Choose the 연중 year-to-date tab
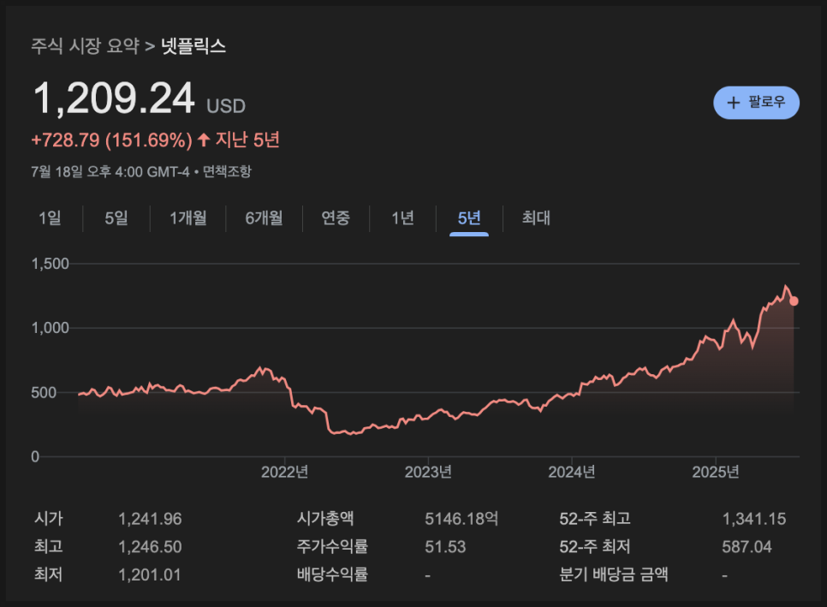The image size is (827, 607). pos(336,217)
